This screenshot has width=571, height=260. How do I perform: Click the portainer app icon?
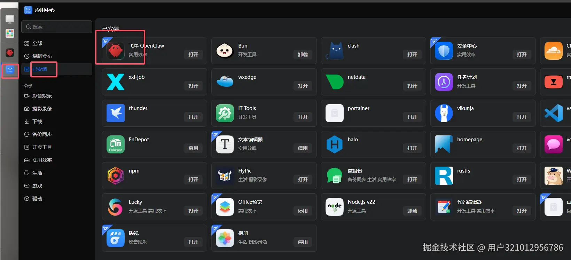coord(334,113)
